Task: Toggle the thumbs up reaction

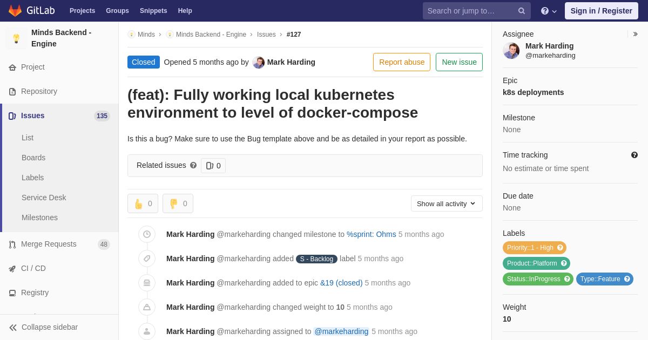Action: (143, 203)
